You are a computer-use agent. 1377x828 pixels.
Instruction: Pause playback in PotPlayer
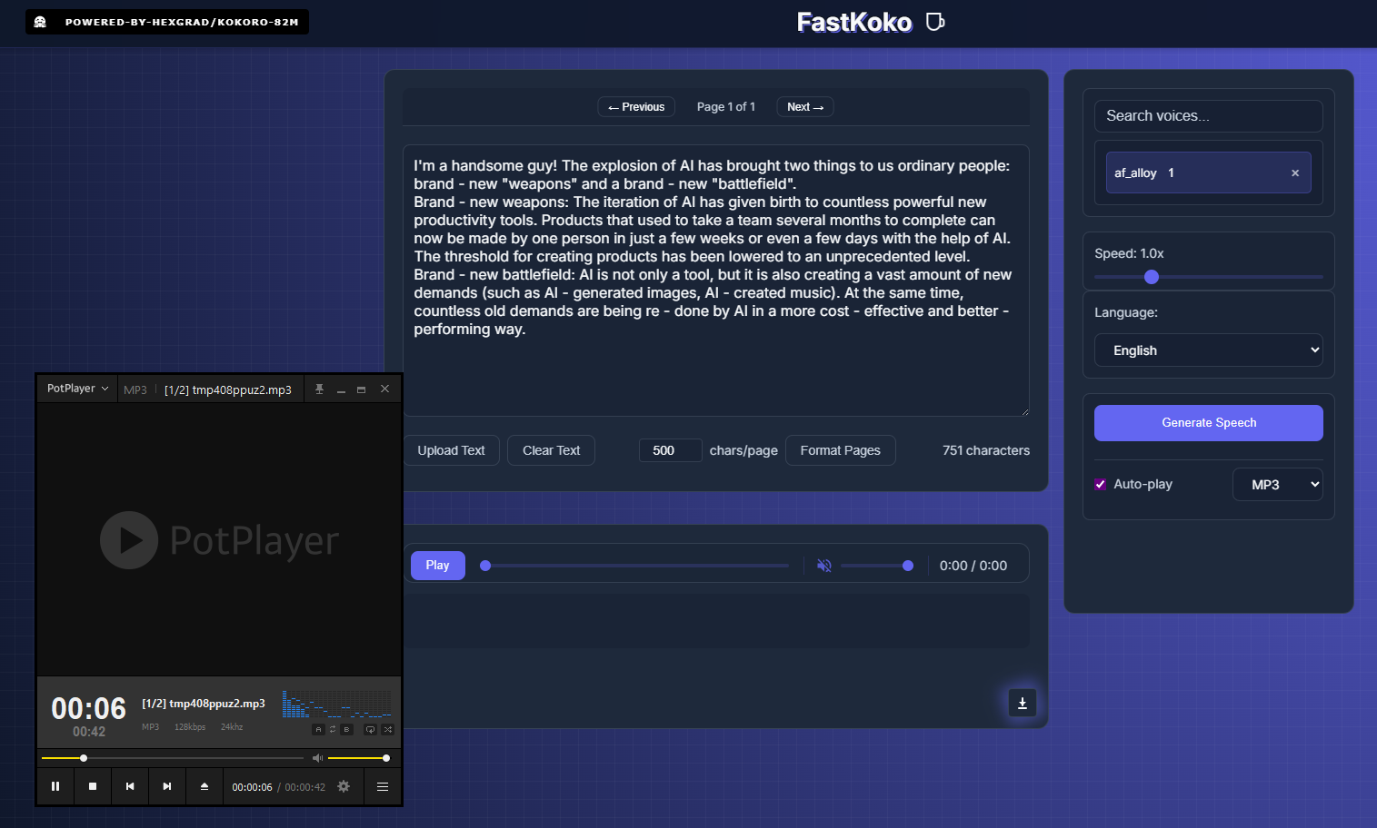[x=55, y=786]
